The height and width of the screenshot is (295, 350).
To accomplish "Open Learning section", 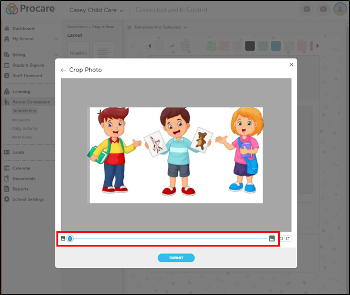I will pos(21,92).
